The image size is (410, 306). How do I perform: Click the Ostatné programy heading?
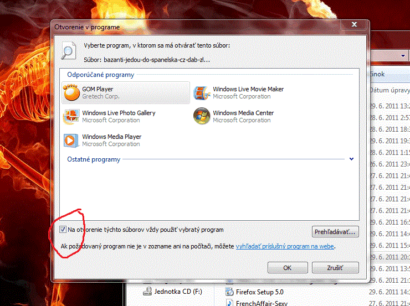pyautogui.click(x=94, y=159)
